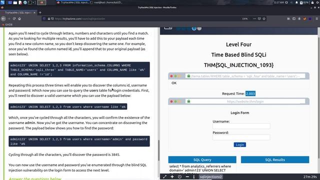320x180 pixels.
Task: Save page to Pocket
Action: pos(259,19)
